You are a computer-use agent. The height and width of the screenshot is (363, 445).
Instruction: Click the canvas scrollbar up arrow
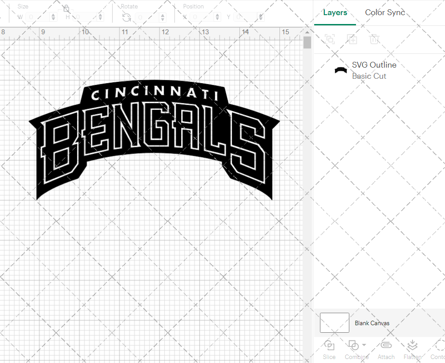[307, 32]
